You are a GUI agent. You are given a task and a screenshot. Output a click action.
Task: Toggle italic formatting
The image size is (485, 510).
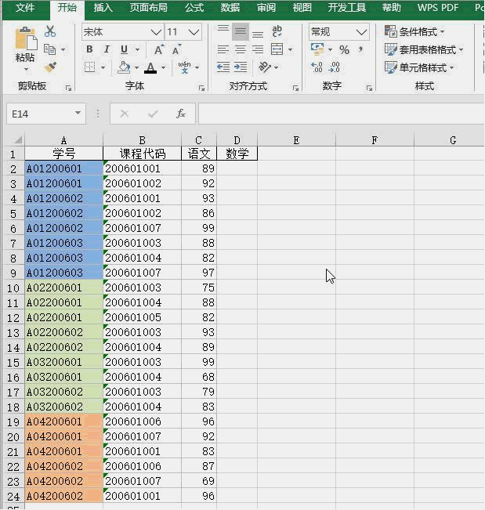107,49
